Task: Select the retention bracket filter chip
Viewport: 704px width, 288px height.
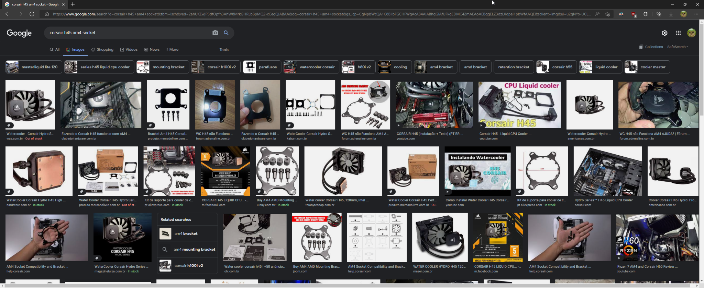Action: click(x=514, y=67)
